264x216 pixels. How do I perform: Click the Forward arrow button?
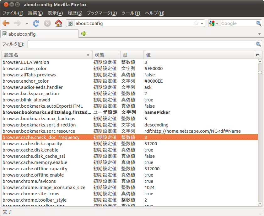pos(17,23)
